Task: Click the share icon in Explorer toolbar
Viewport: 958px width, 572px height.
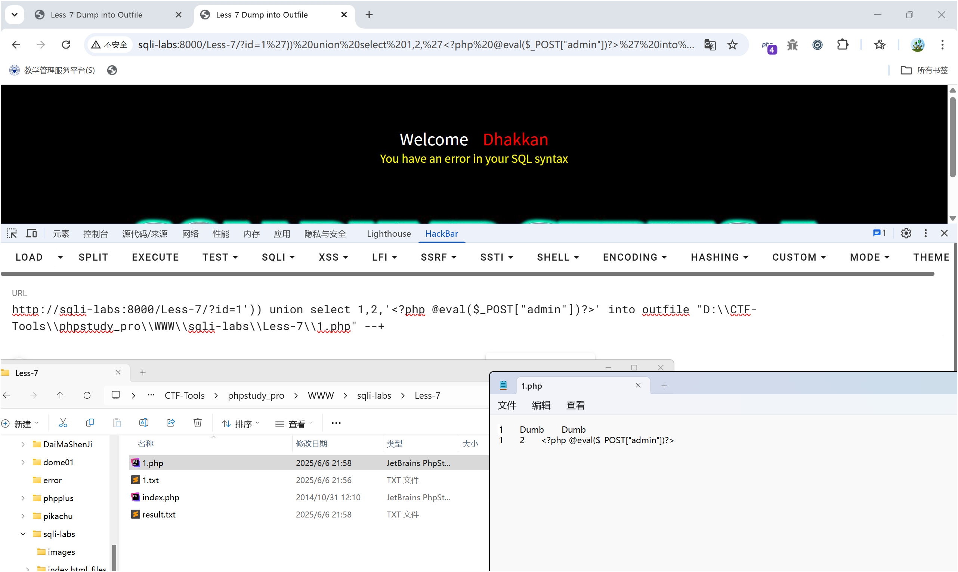Action: tap(170, 423)
